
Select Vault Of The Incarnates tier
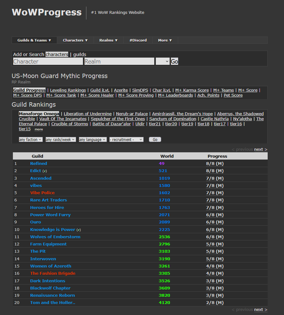(x=63, y=119)
